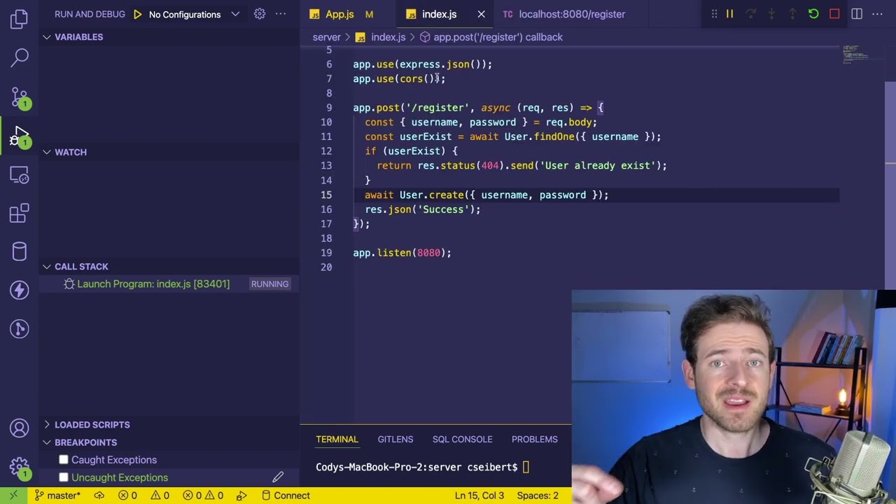Select the SQL Console panel tab
Image resolution: width=896 pixels, height=504 pixels.
coord(462,440)
